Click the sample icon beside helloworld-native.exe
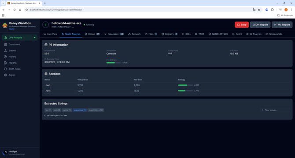 tap(45, 25)
